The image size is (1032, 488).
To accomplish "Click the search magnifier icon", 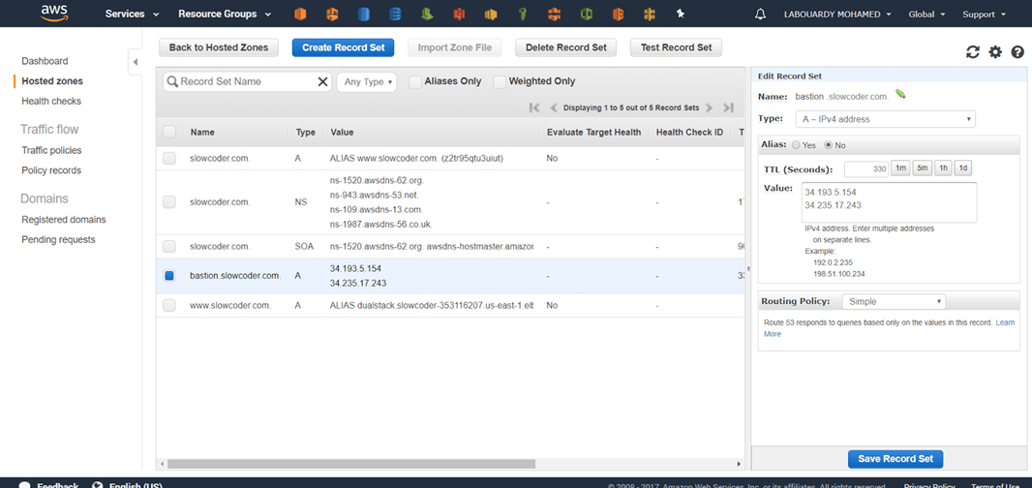I will tap(172, 81).
